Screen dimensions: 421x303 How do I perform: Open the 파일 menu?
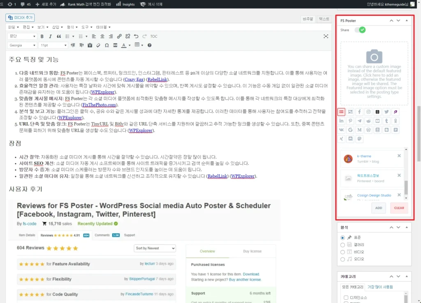point(14,27)
